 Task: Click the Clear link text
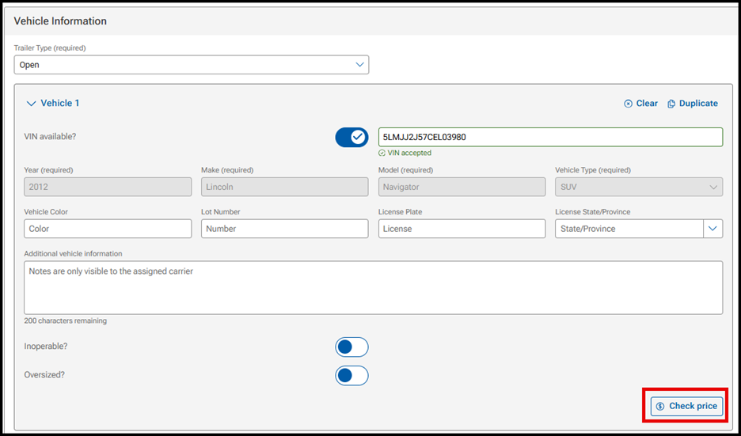pyautogui.click(x=647, y=104)
